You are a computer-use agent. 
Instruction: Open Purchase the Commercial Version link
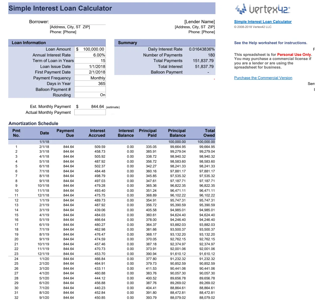[x=263, y=78]
